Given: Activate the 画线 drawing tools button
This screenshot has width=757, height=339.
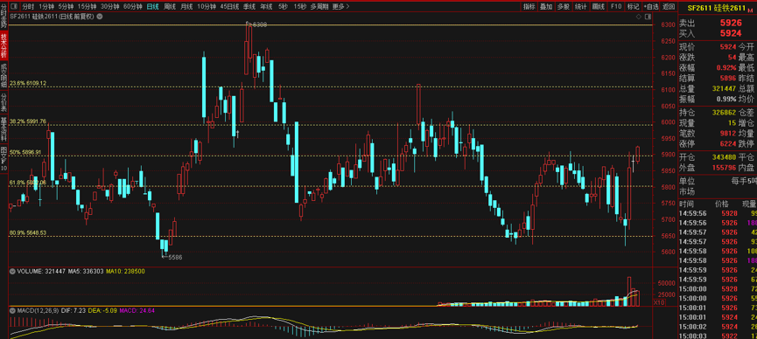Looking at the screenshot, I should pos(599,7).
